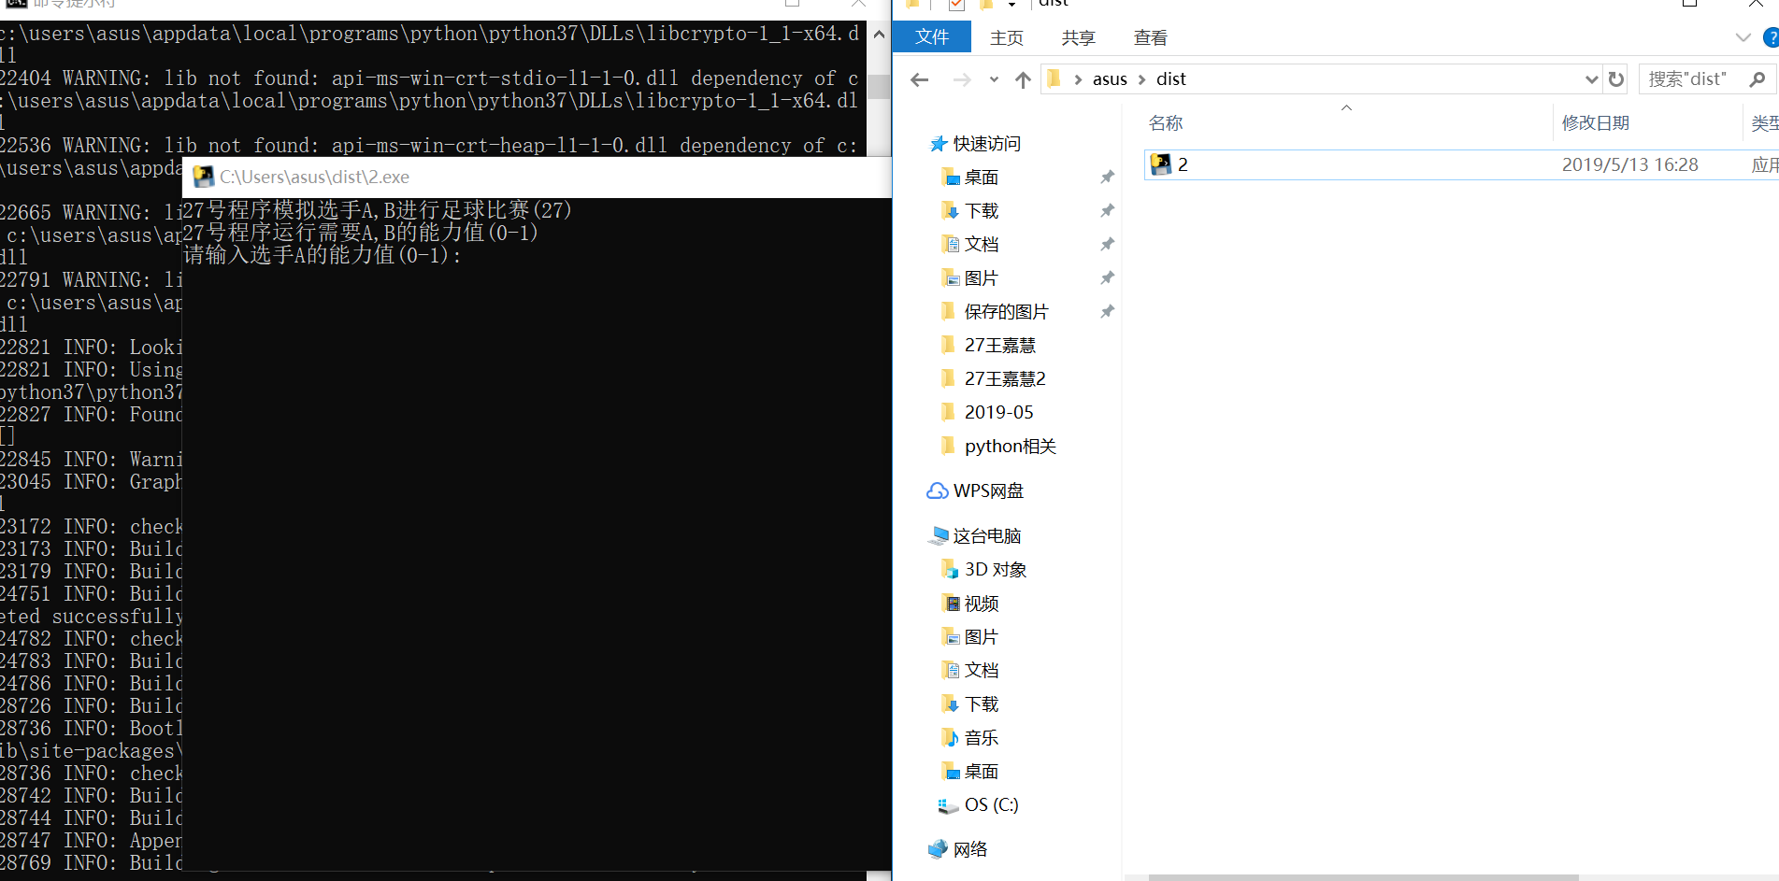Open the OS (C:) drive
1779x881 pixels.
pos(991,805)
